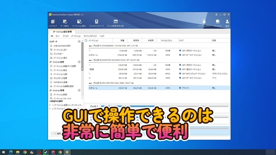Collapse the ウィザード section
The width and height of the screenshot is (276, 155).
point(79,41)
